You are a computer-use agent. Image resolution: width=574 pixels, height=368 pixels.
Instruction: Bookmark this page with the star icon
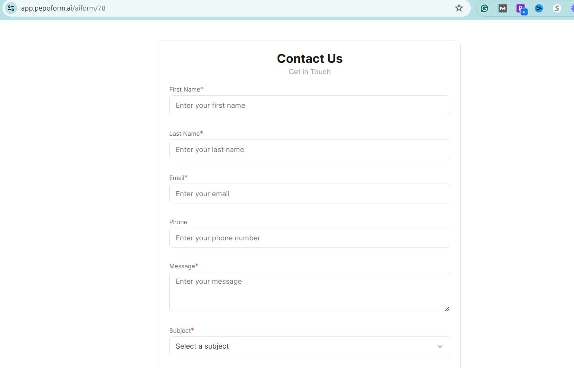click(x=459, y=8)
